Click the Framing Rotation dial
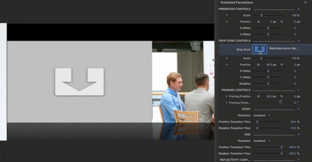The height and width of the screenshot is (162, 312). click(281, 102)
